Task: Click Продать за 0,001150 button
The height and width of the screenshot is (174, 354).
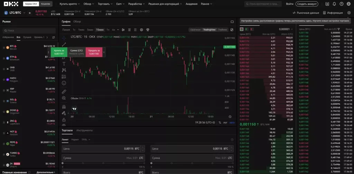Action: [x=94, y=52]
